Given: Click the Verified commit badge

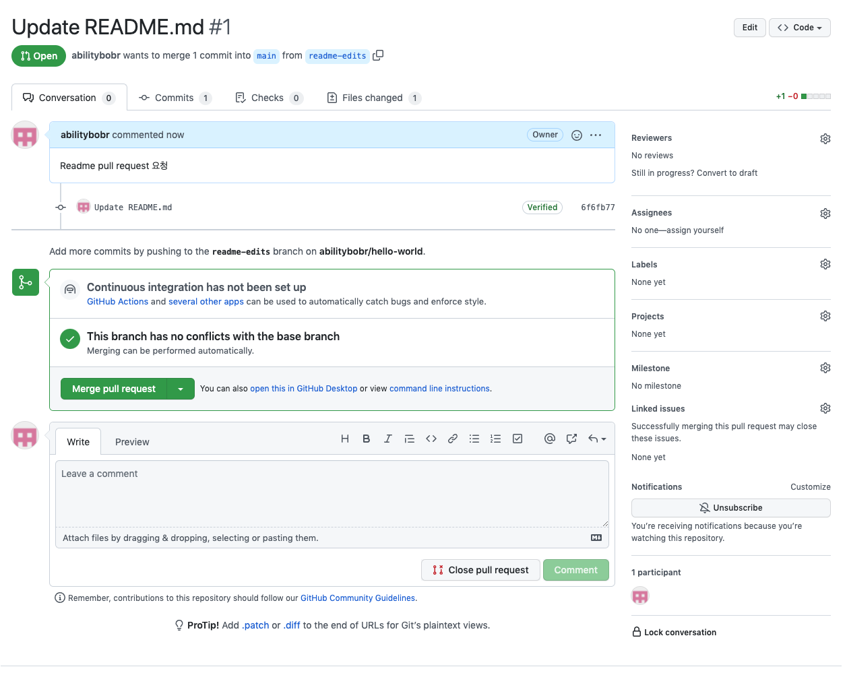Looking at the screenshot, I should tap(542, 207).
